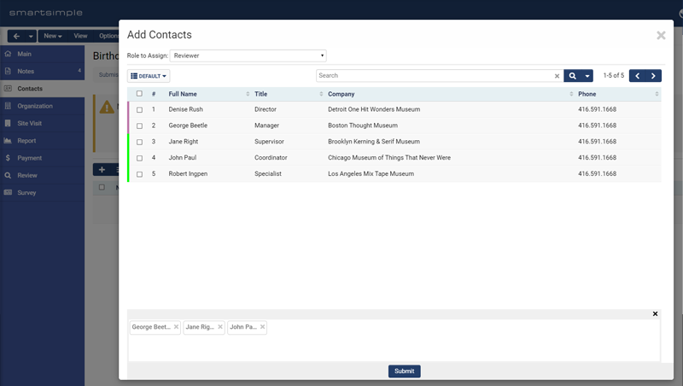Close the selected contacts panel
This screenshot has width=683, height=386.
[x=655, y=314]
